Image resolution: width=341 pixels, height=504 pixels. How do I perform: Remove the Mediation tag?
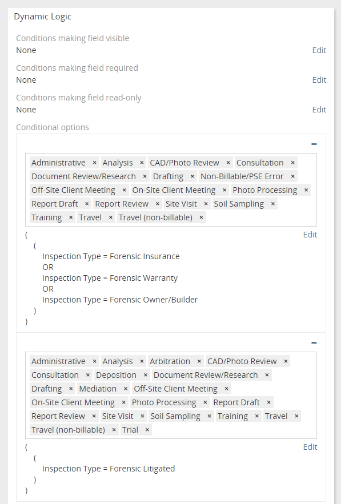[x=126, y=389]
